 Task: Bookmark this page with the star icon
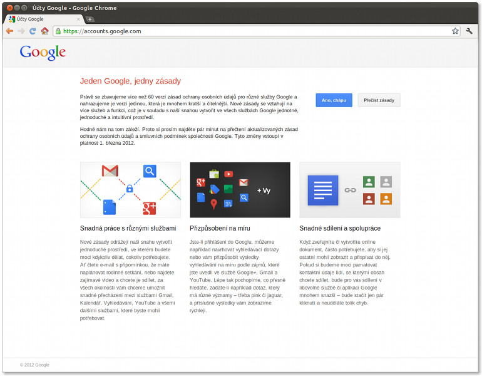click(455, 31)
